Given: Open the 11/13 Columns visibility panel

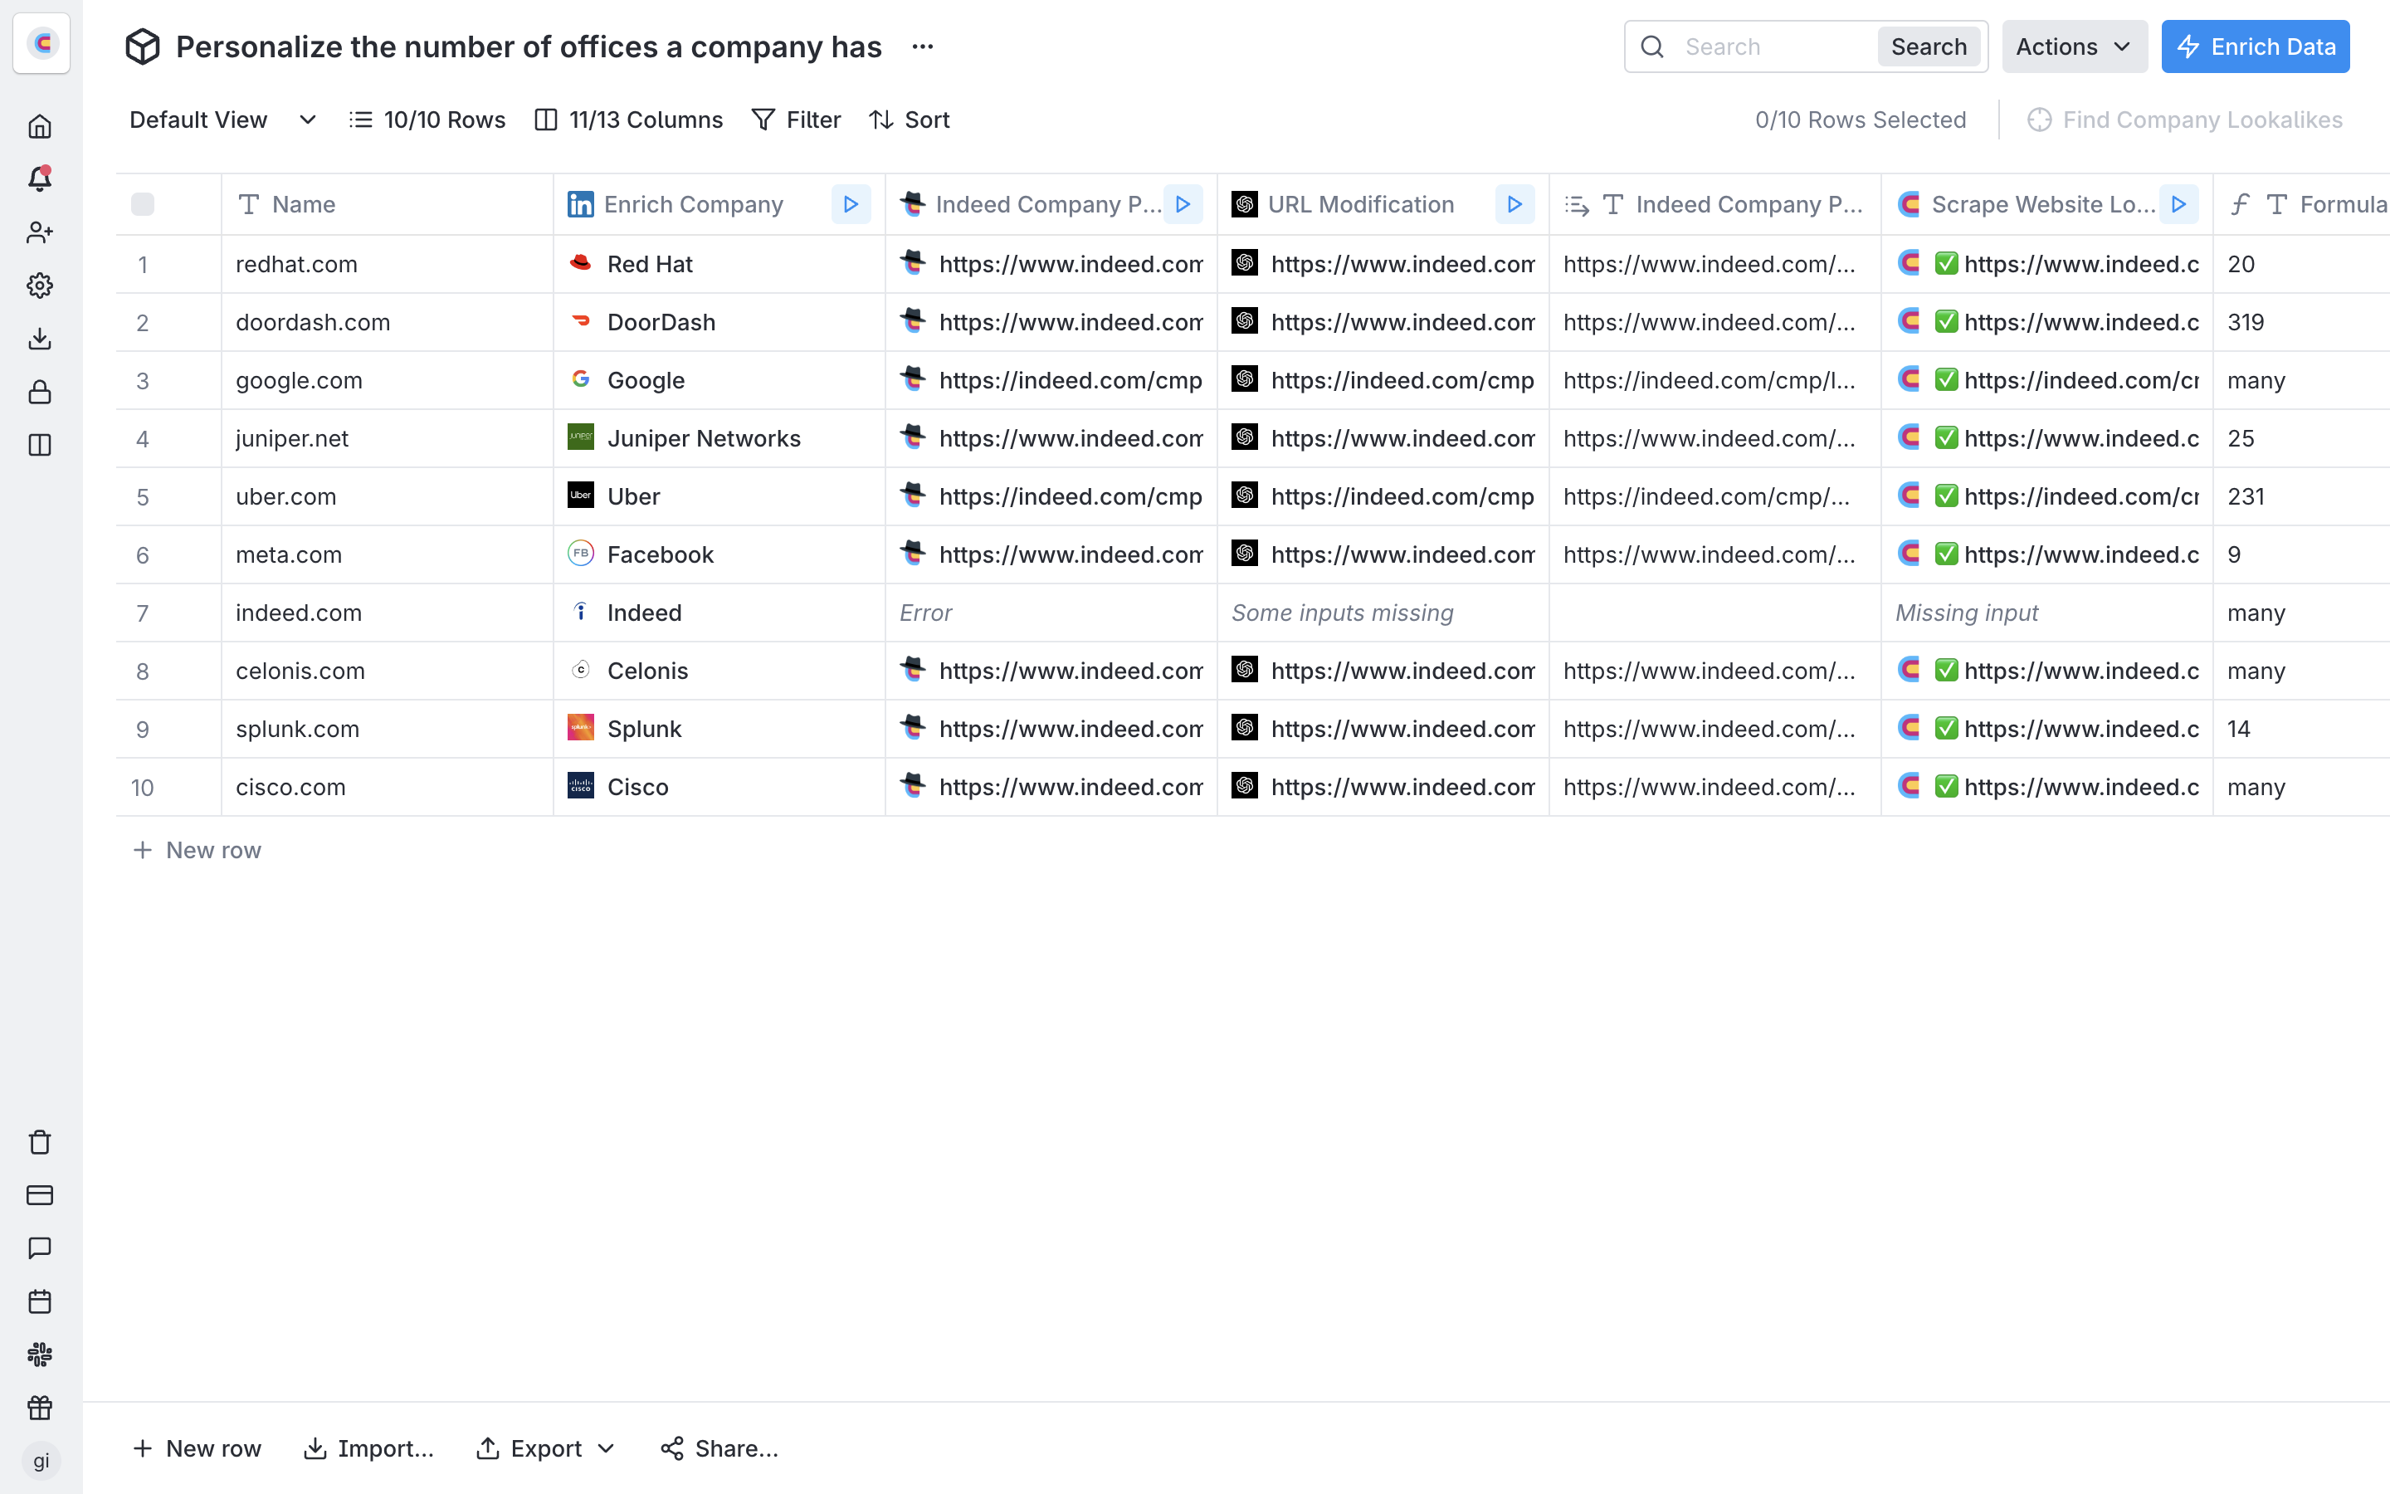Looking at the screenshot, I should click(x=628, y=120).
